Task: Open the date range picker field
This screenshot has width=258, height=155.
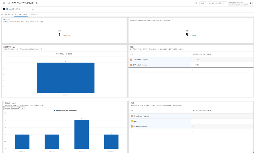Action: pos(238,3)
